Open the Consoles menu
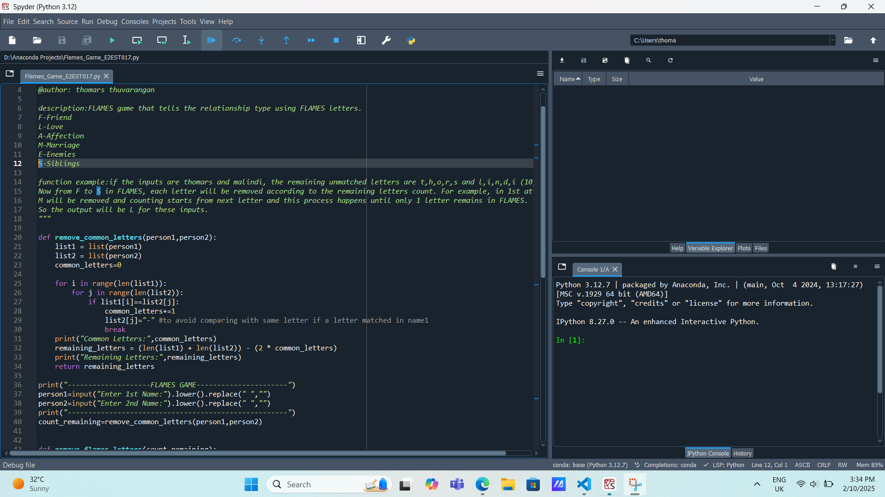This screenshot has height=497, width=885. [135, 22]
